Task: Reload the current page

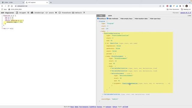Action: click(9, 6)
